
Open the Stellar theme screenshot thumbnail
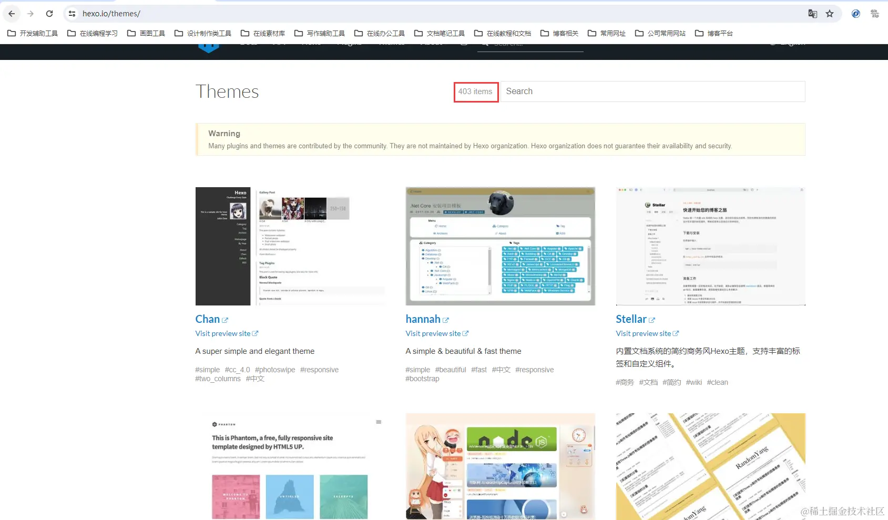711,246
